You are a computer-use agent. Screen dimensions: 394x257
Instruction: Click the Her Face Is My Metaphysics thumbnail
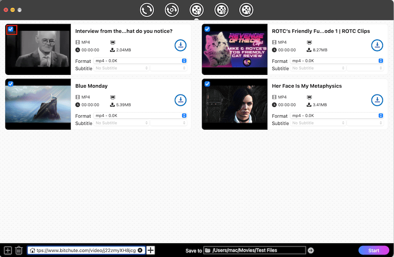pyautogui.click(x=235, y=104)
